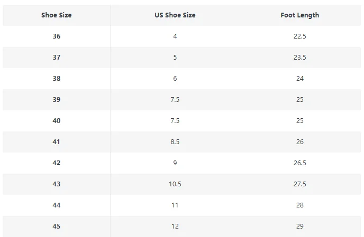Click the shoe size 39 cell
The image size is (364, 237).
[56, 100]
